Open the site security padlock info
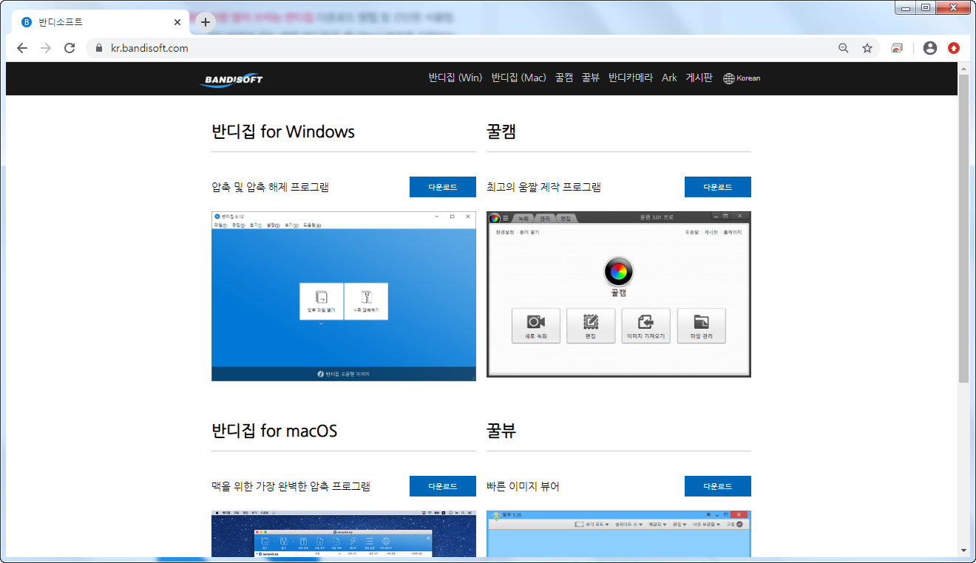The image size is (976, 563). (x=99, y=48)
